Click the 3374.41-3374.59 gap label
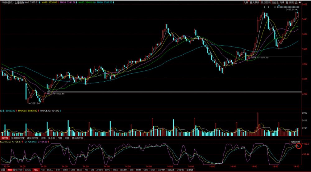The width and height of the screenshot is (311, 172). coord(260,58)
